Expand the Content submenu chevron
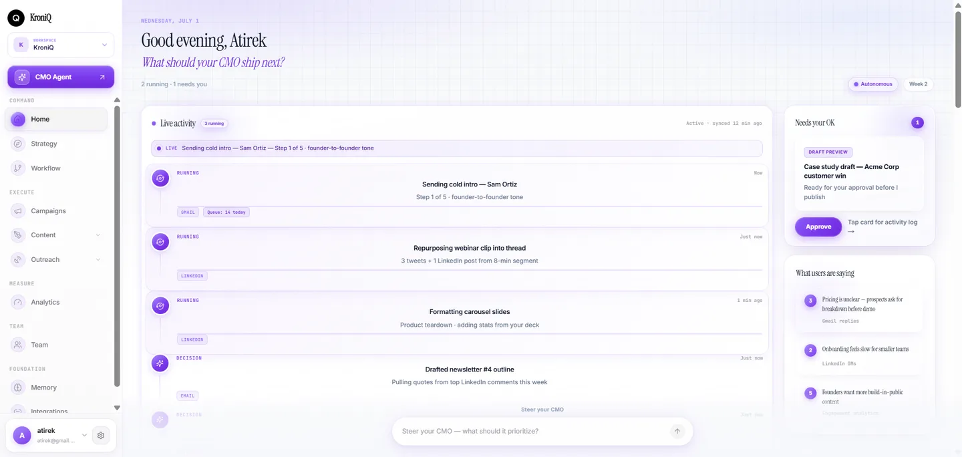Viewport: 962px width, 457px height. 98,235
